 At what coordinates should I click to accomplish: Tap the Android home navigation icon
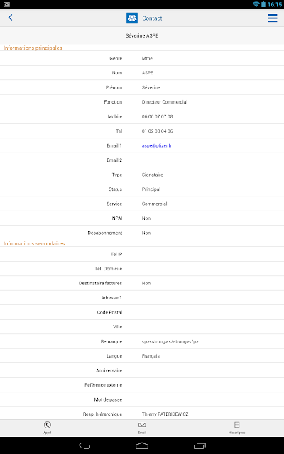pyautogui.click(x=142, y=446)
